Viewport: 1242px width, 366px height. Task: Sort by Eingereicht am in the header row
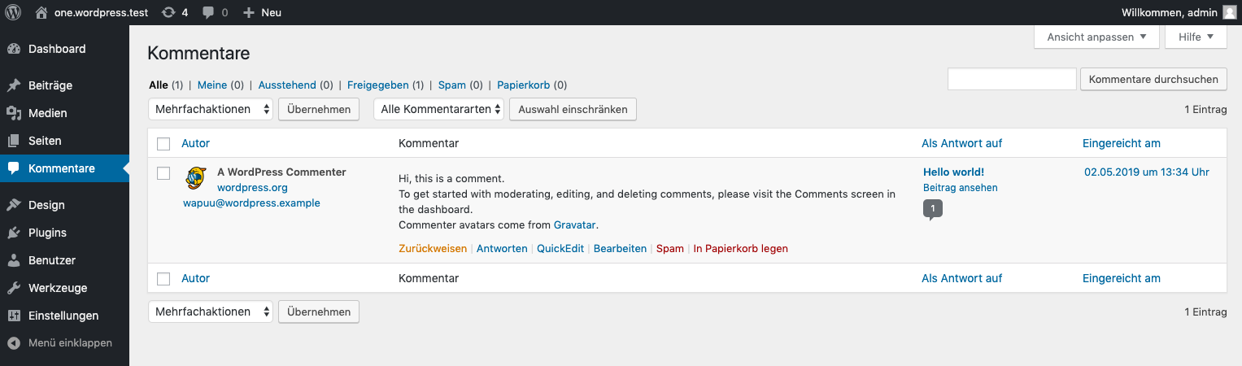pyautogui.click(x=1122, y=143)
